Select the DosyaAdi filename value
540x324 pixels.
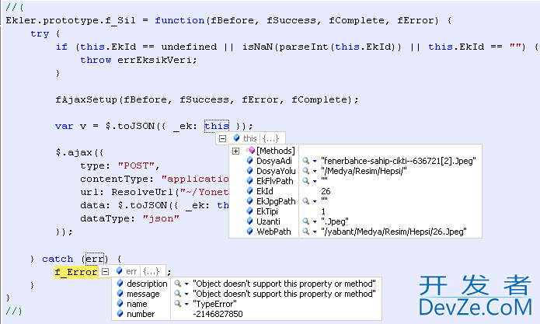point(399,161)
